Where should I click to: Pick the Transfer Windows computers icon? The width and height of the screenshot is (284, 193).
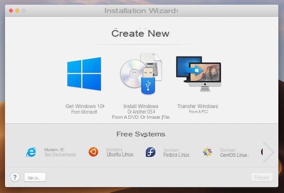point(198,74)
